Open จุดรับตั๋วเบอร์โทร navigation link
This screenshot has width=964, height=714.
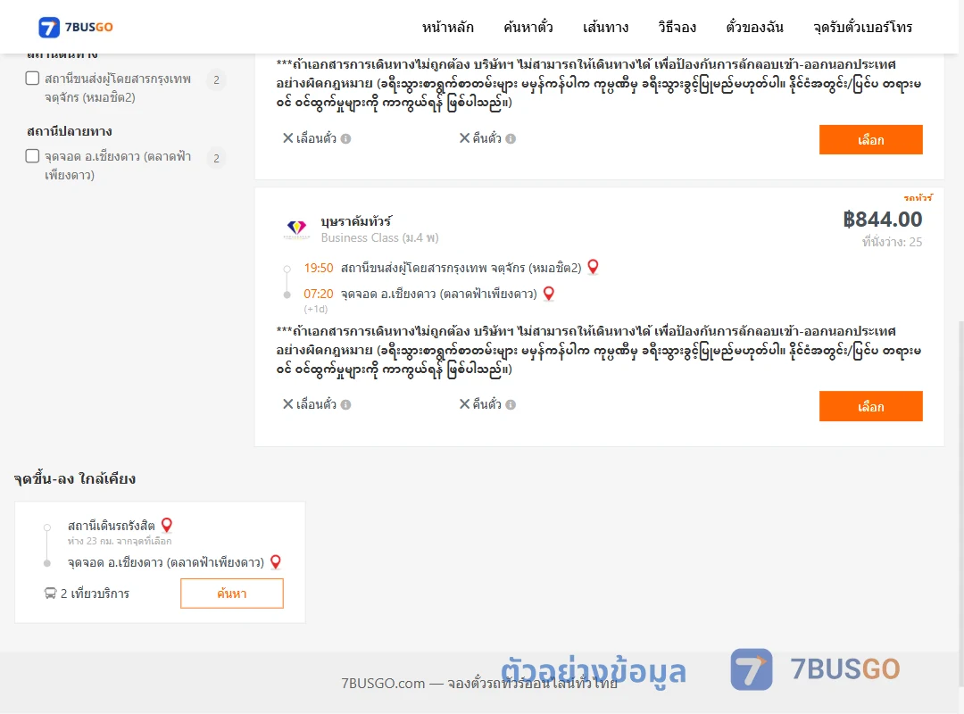click(x=862, y=27)
